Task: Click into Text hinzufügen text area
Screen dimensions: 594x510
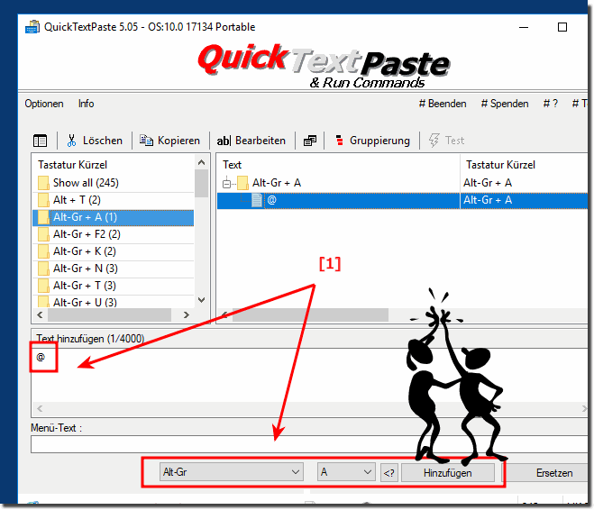Action: (x=309, y=375)
